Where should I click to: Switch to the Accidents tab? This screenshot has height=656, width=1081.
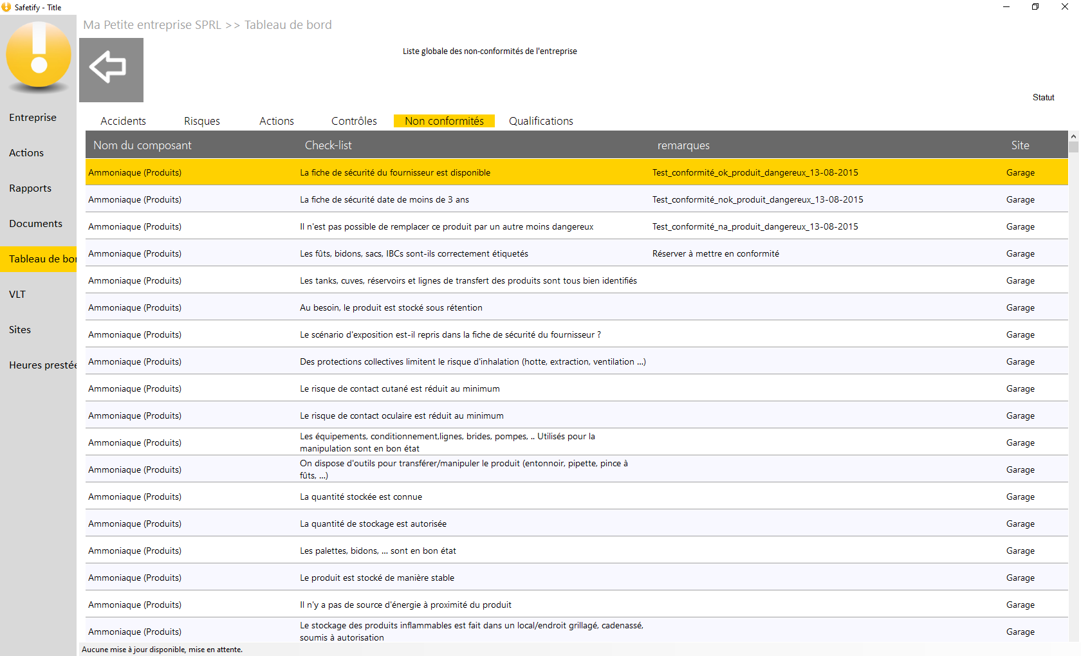[123, 121]
